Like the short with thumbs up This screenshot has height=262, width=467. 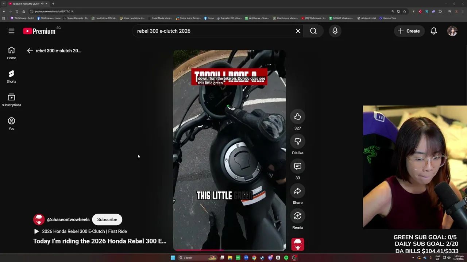pos(298,116)
